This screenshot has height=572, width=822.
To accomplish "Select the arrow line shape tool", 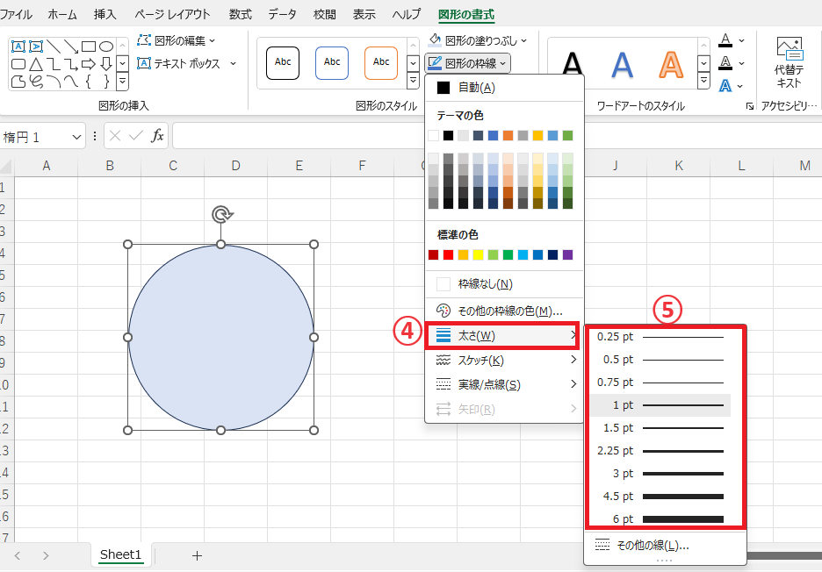I will click(71, 46).
